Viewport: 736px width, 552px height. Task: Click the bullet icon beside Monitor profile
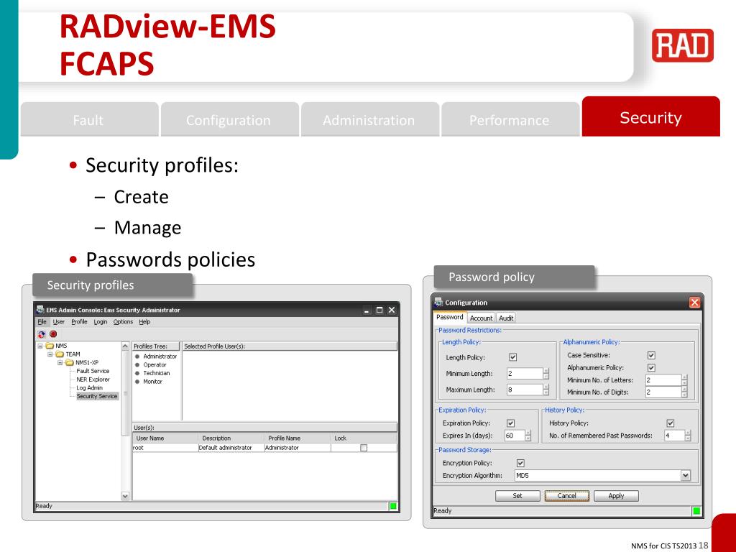point(137,382)
